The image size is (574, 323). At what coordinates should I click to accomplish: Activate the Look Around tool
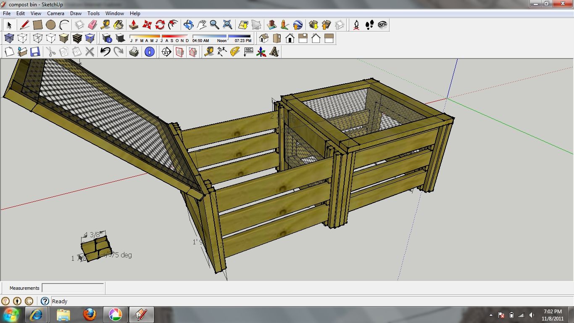pyautogui.click(x=382, y=25)
